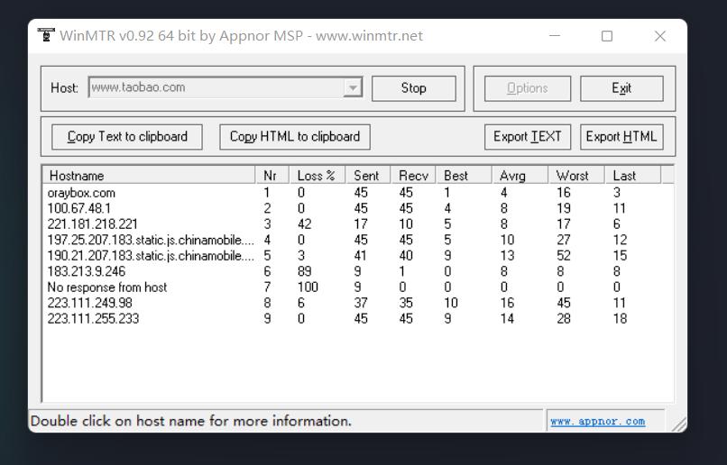Click the Hostname column header
This screenshot has height=465, width=727.
tap(149, 176)
